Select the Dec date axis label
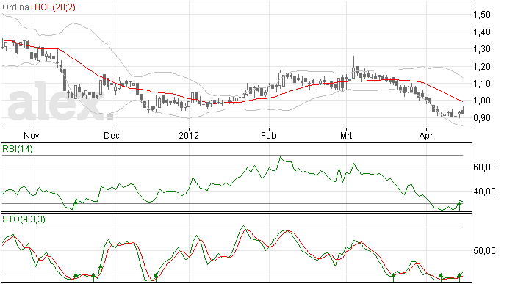Screen dimensions: 507x284 pos(112,135)
